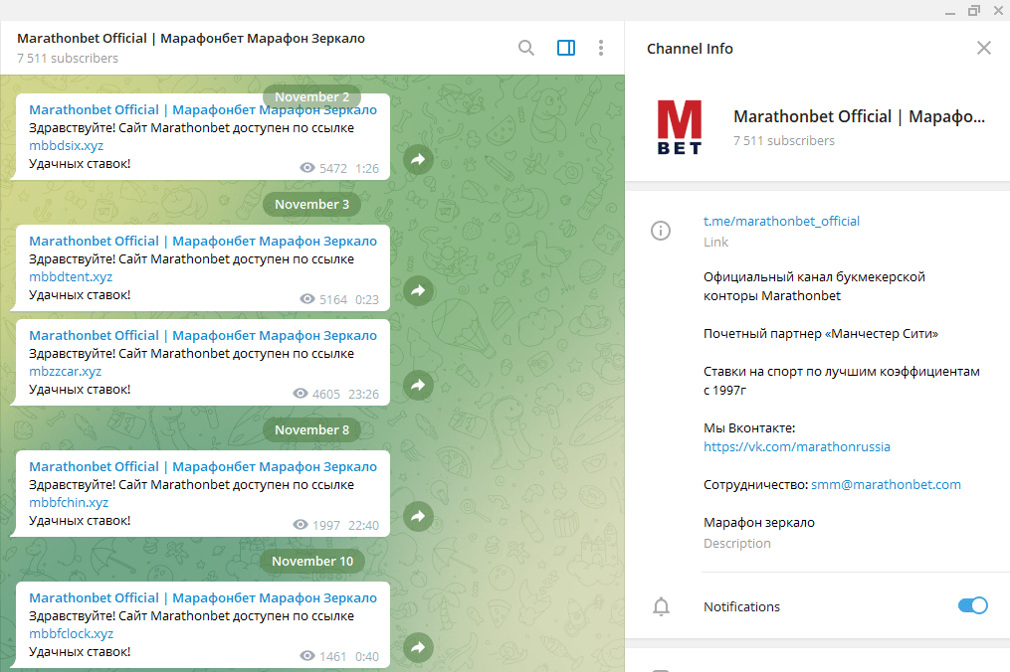The width and height of the screenshot is (1010, 672).
Task: Click the channel name in the info panel
Action: click(860, 117)
